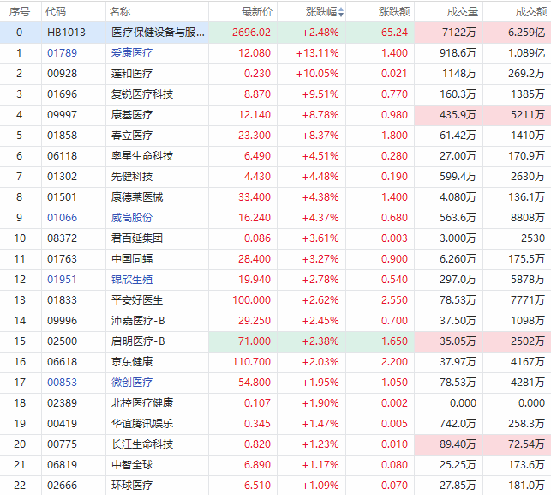The height and width of the screenshot is (495, 551).
Task: Select the 春立医疗 row name
Action: [132, 136]
